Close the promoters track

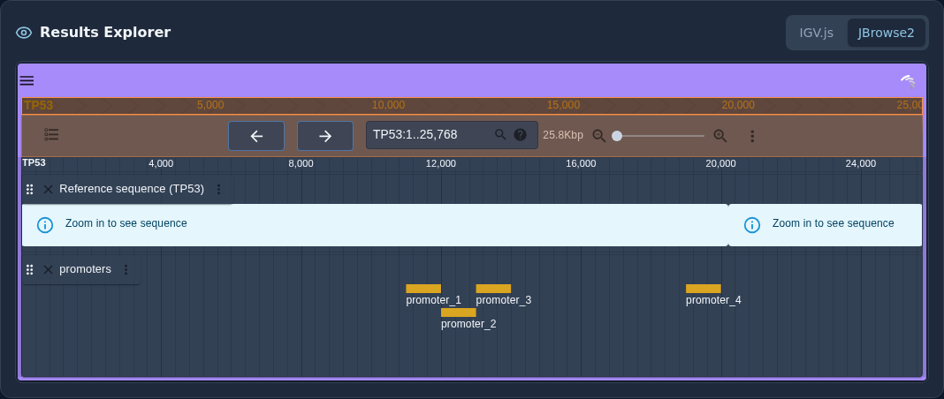pyautogui.click(x=48, y=270)
